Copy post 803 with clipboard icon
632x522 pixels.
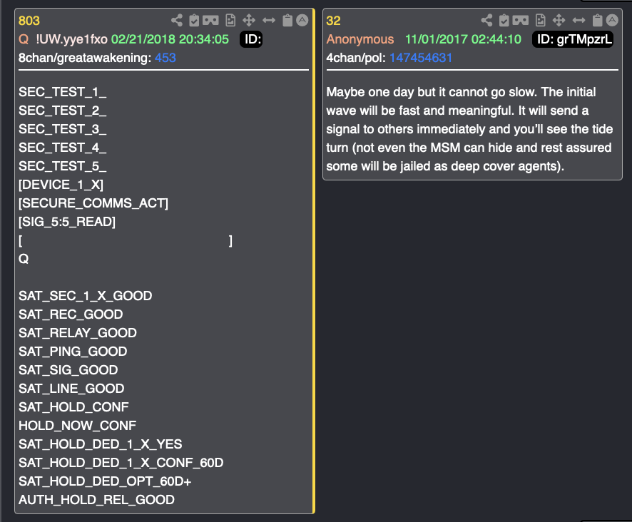coord(287,20)
